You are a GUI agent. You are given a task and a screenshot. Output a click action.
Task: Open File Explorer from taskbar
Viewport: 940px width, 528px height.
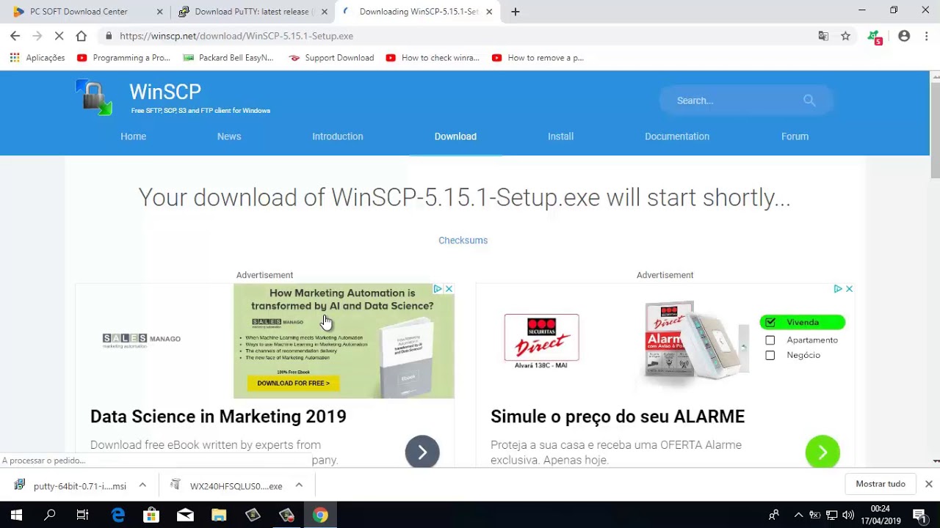coord(219,516)
